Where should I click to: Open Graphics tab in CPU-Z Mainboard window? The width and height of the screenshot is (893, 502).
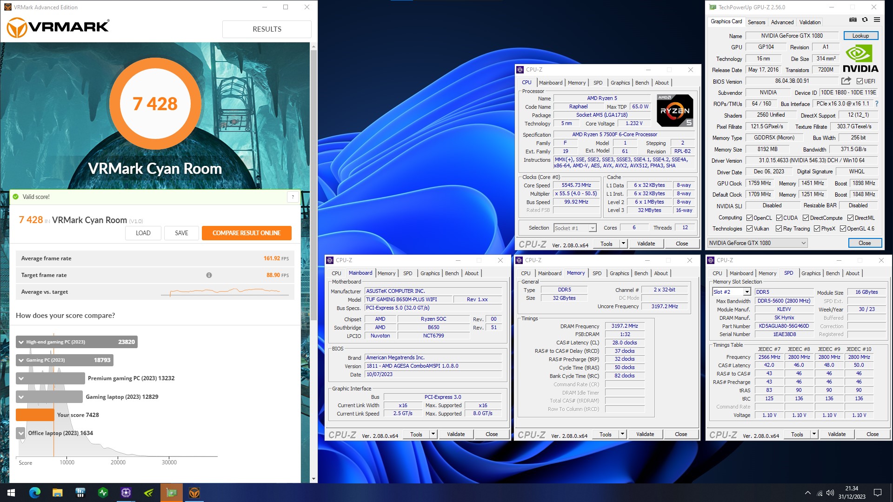pyautogui.click(x=430, y=273)
